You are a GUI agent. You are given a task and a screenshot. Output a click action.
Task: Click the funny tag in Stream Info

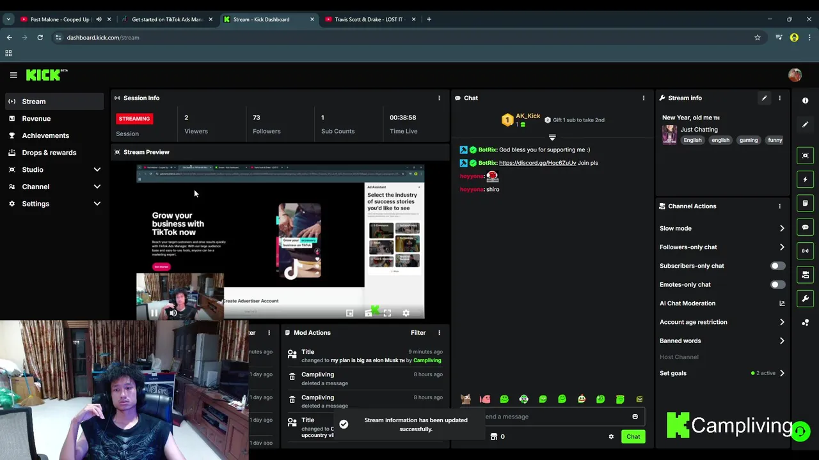tap(775, 141)
